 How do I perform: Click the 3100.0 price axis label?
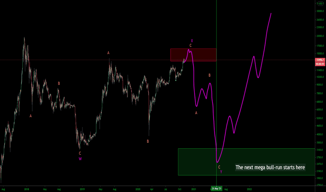point(320,150)
